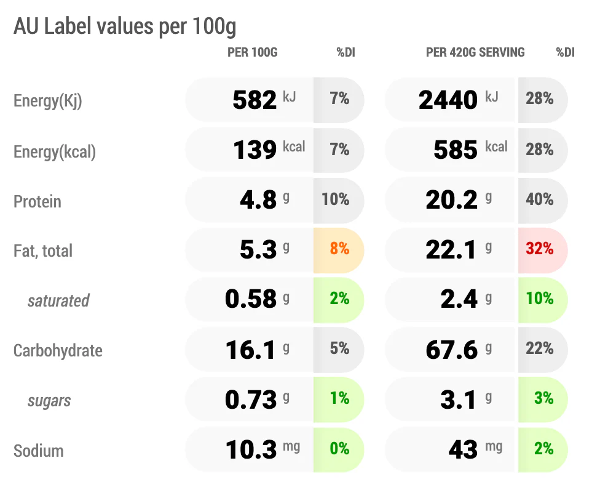Click the Carbohydrate row label

pyautogui.click(x=58, y=350)
